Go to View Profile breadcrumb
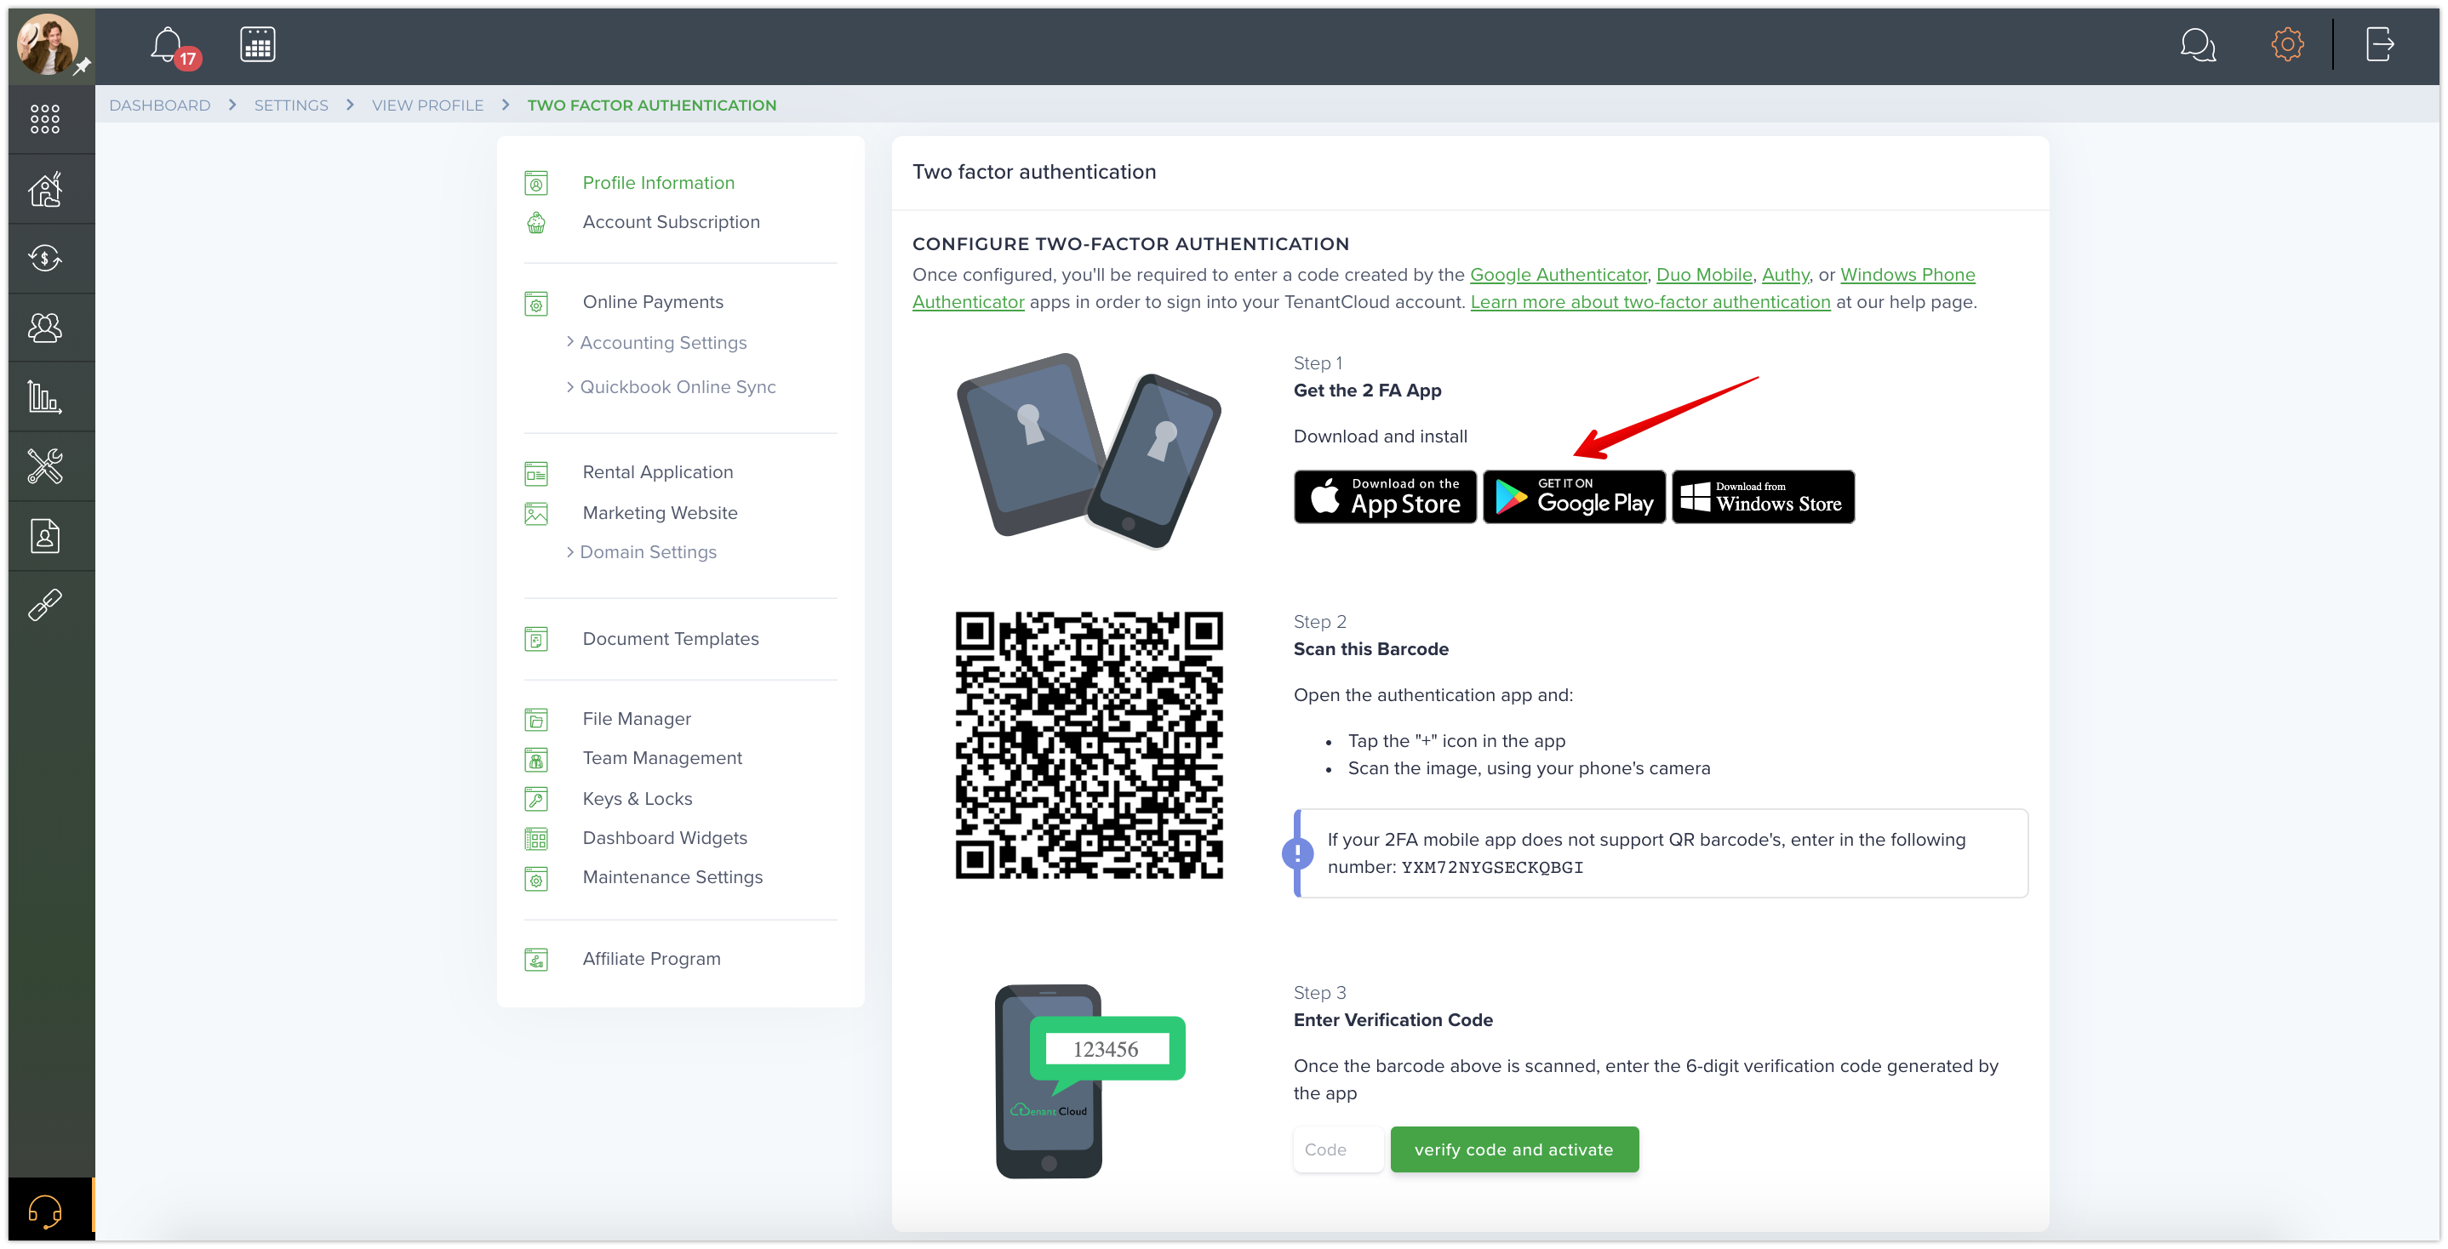This screenshot has height=1249, width=2448. (x=427, y=106)
